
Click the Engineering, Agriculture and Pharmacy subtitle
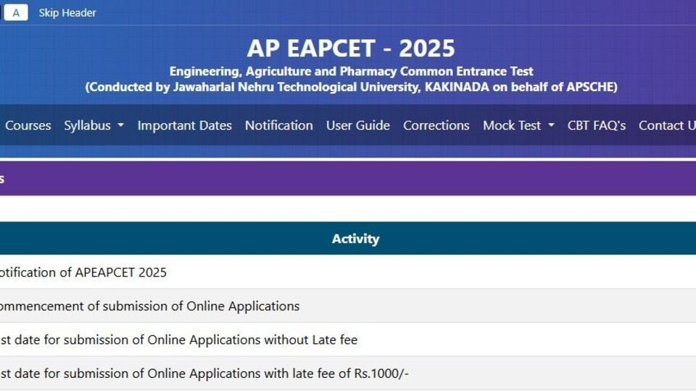pos(351,72)
